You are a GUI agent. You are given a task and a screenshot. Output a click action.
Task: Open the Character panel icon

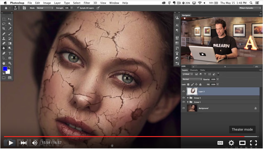coord(177,25)
